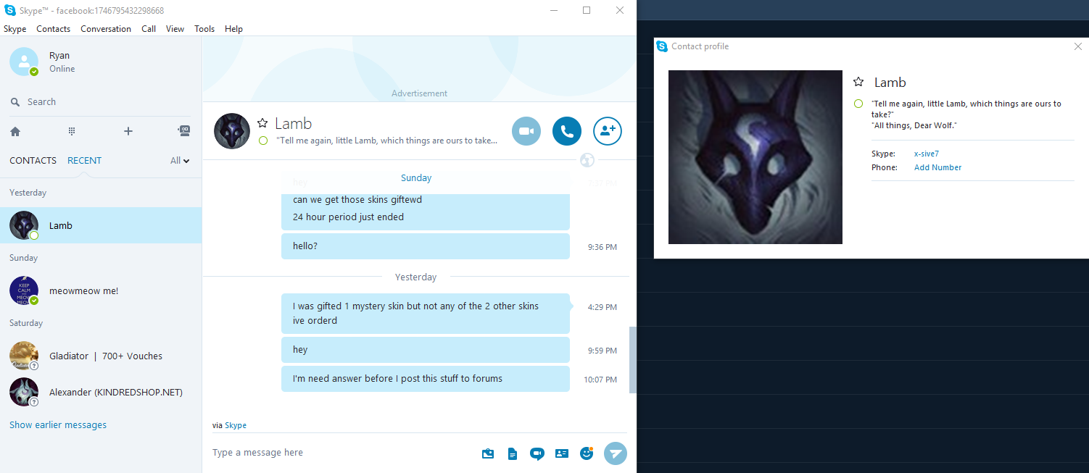Click the Yesterday divider in the chat

click(x=415, y=277)
